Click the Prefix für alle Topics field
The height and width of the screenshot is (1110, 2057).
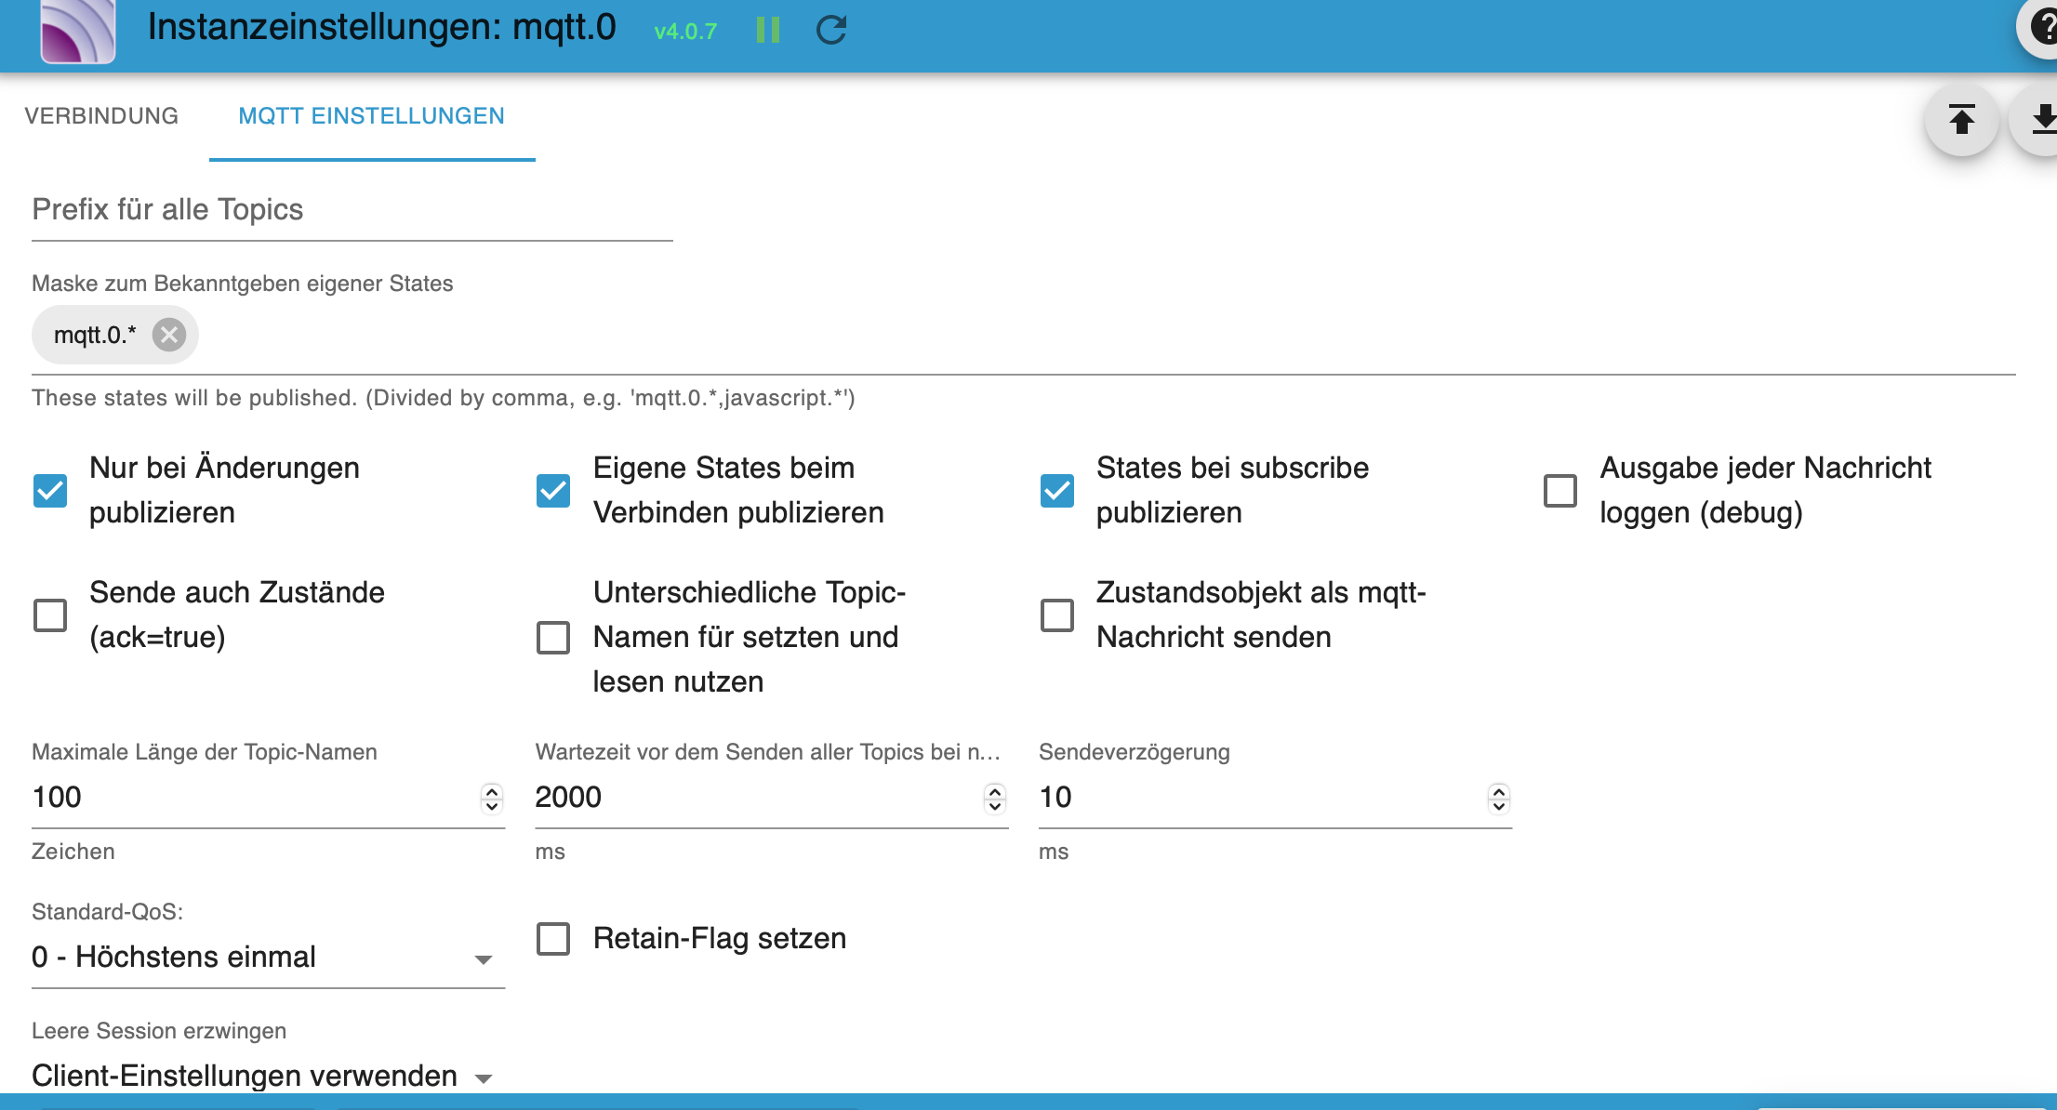point(352,211)
